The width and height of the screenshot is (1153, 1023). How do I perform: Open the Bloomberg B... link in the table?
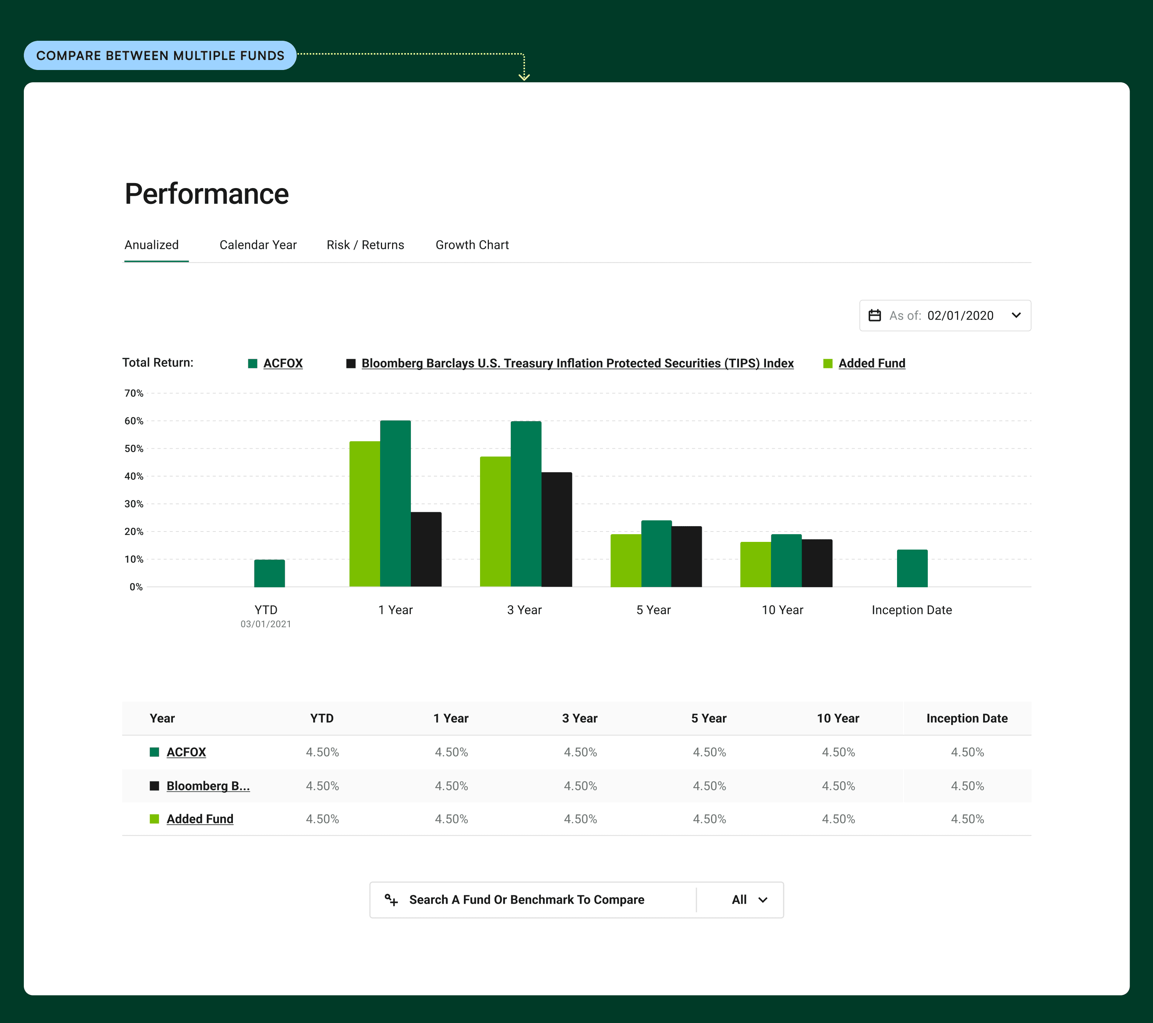[x=208, y=786]
